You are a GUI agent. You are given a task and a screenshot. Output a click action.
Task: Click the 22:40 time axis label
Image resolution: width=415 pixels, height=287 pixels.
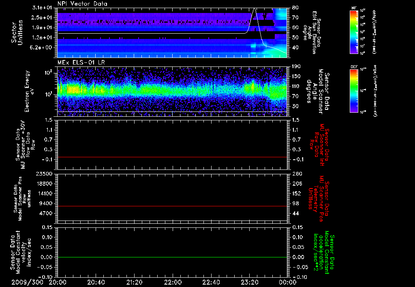(211, 282)
